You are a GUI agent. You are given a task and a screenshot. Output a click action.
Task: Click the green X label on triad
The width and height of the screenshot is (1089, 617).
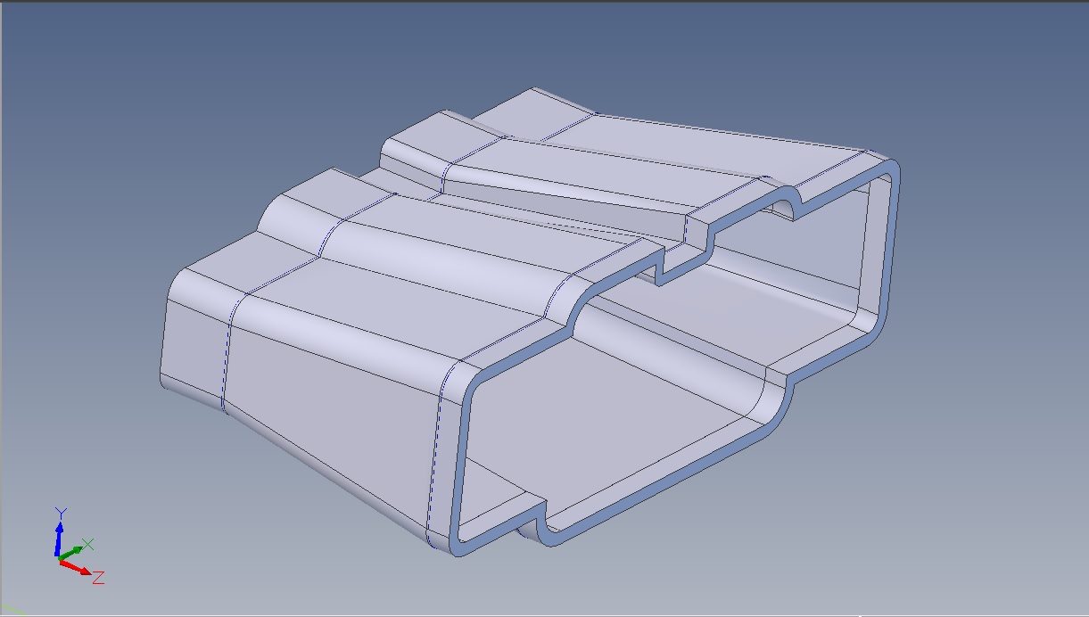point(88,544)
